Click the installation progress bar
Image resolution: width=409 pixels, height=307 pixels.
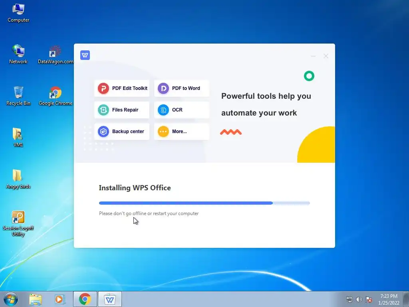[x=204, y=203]
